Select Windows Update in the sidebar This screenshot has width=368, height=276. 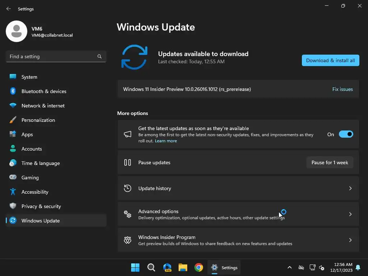[x=56, y=220]
